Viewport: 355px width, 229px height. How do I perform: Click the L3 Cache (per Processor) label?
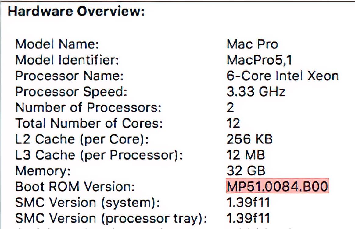[x=99, y=155]
